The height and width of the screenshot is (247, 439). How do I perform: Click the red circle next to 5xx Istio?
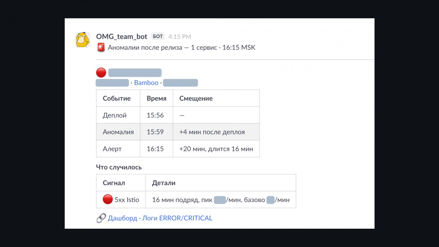coord(107,199)
